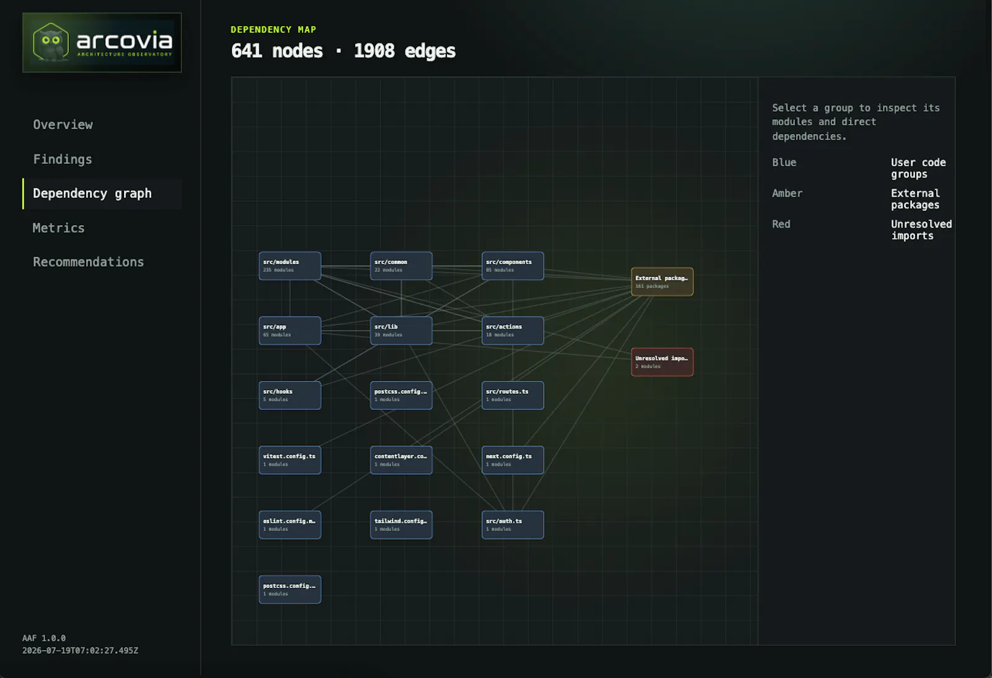
Task: Inspect the src/app group node
Action: click(x=290, y=331)
